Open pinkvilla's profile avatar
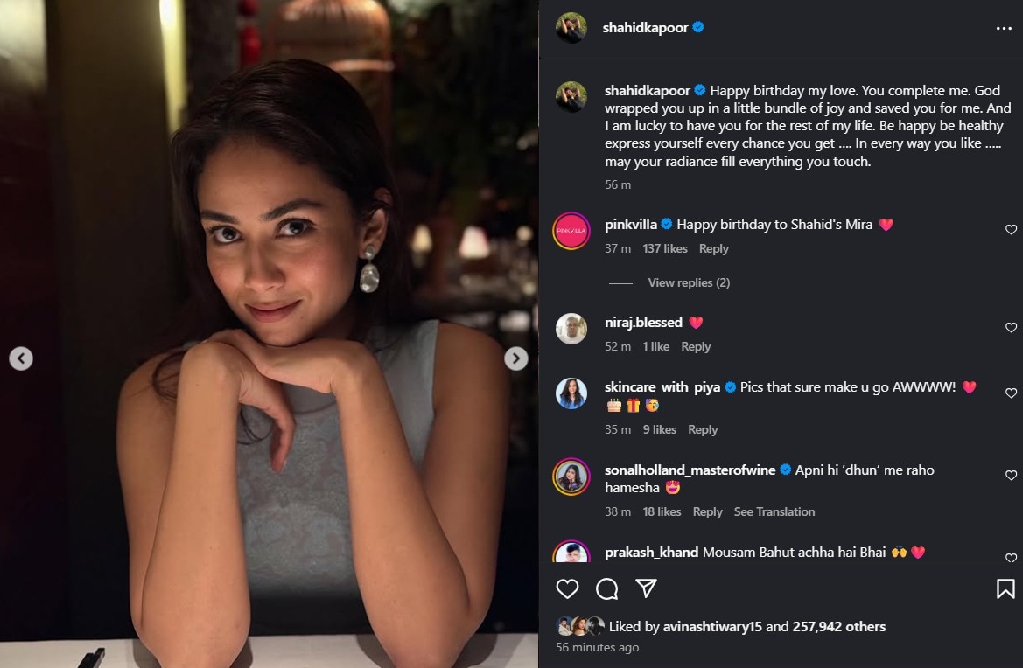The height and width of the screenshot is (668, 1023). [571, 231]
